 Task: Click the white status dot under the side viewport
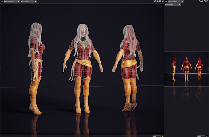(x=207, y=136)
